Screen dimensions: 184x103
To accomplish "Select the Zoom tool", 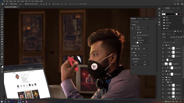I will (x=2, y=59).
